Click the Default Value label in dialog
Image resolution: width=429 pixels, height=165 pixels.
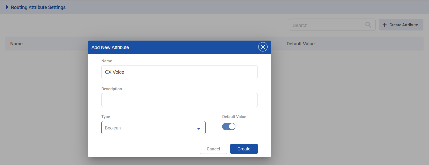pos(234,117)
